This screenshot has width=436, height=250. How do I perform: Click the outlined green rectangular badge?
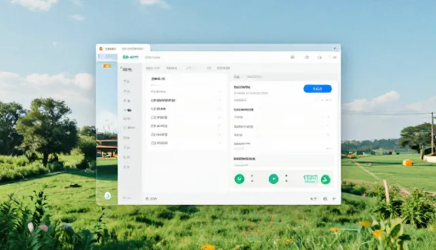click(311, 179)
